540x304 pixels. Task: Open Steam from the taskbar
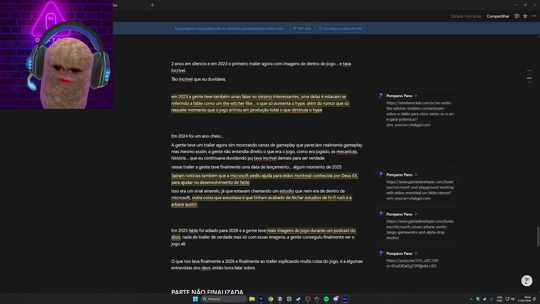[x=298, y=299]
